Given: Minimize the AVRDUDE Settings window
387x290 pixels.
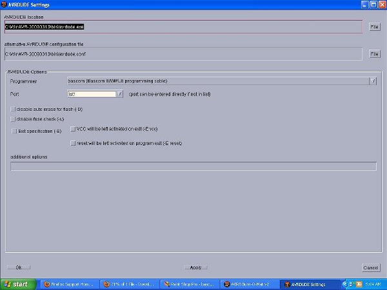Looking at the screenshot, I should [x=365, y=5].
